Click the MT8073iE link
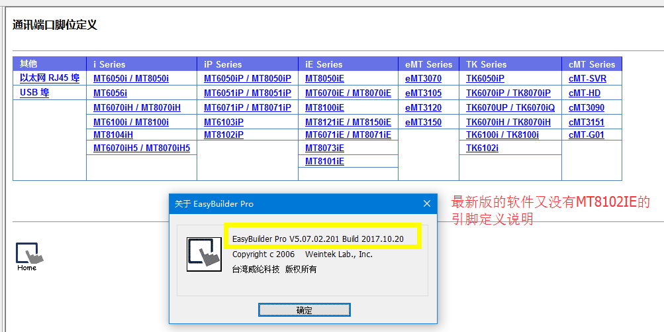Viewport: 664px width, 332px height. [324, 148]
